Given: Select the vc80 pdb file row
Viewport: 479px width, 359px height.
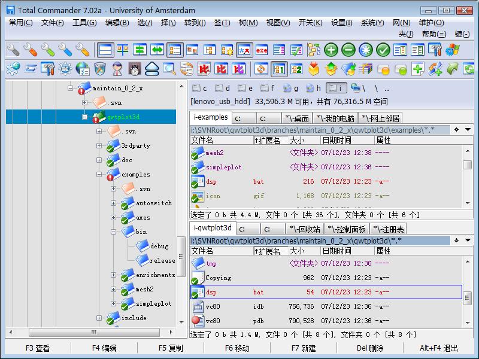Looking at the screenshot, I should (326, 321).
